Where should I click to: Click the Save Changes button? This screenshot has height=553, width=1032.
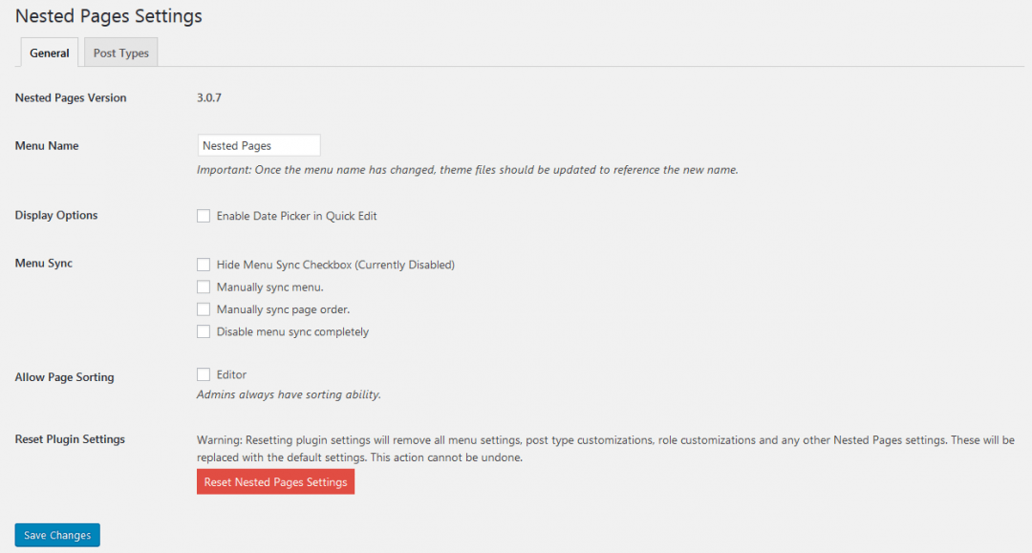coord(56,535)
